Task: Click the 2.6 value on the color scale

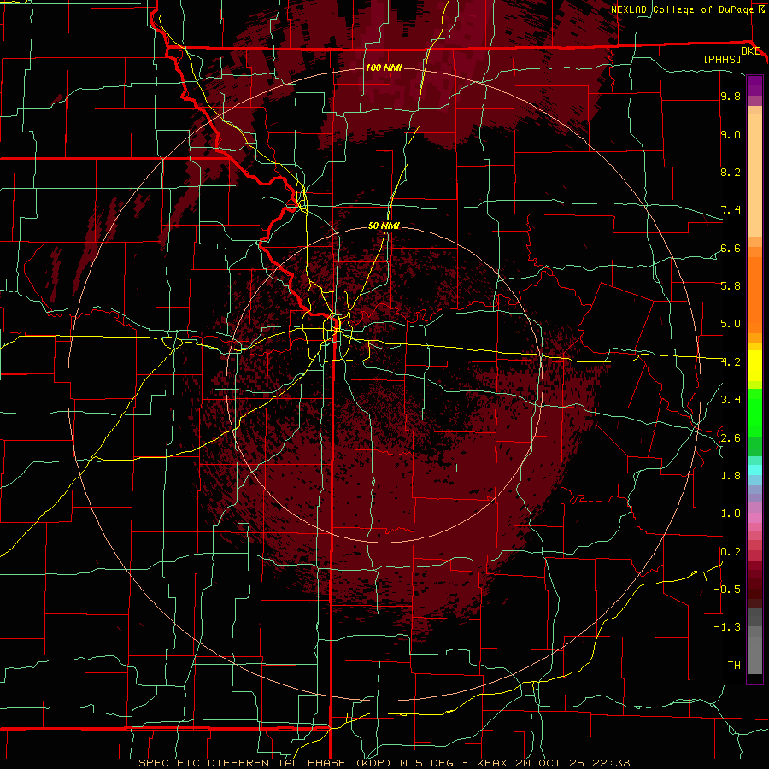Action: (731, 438)
